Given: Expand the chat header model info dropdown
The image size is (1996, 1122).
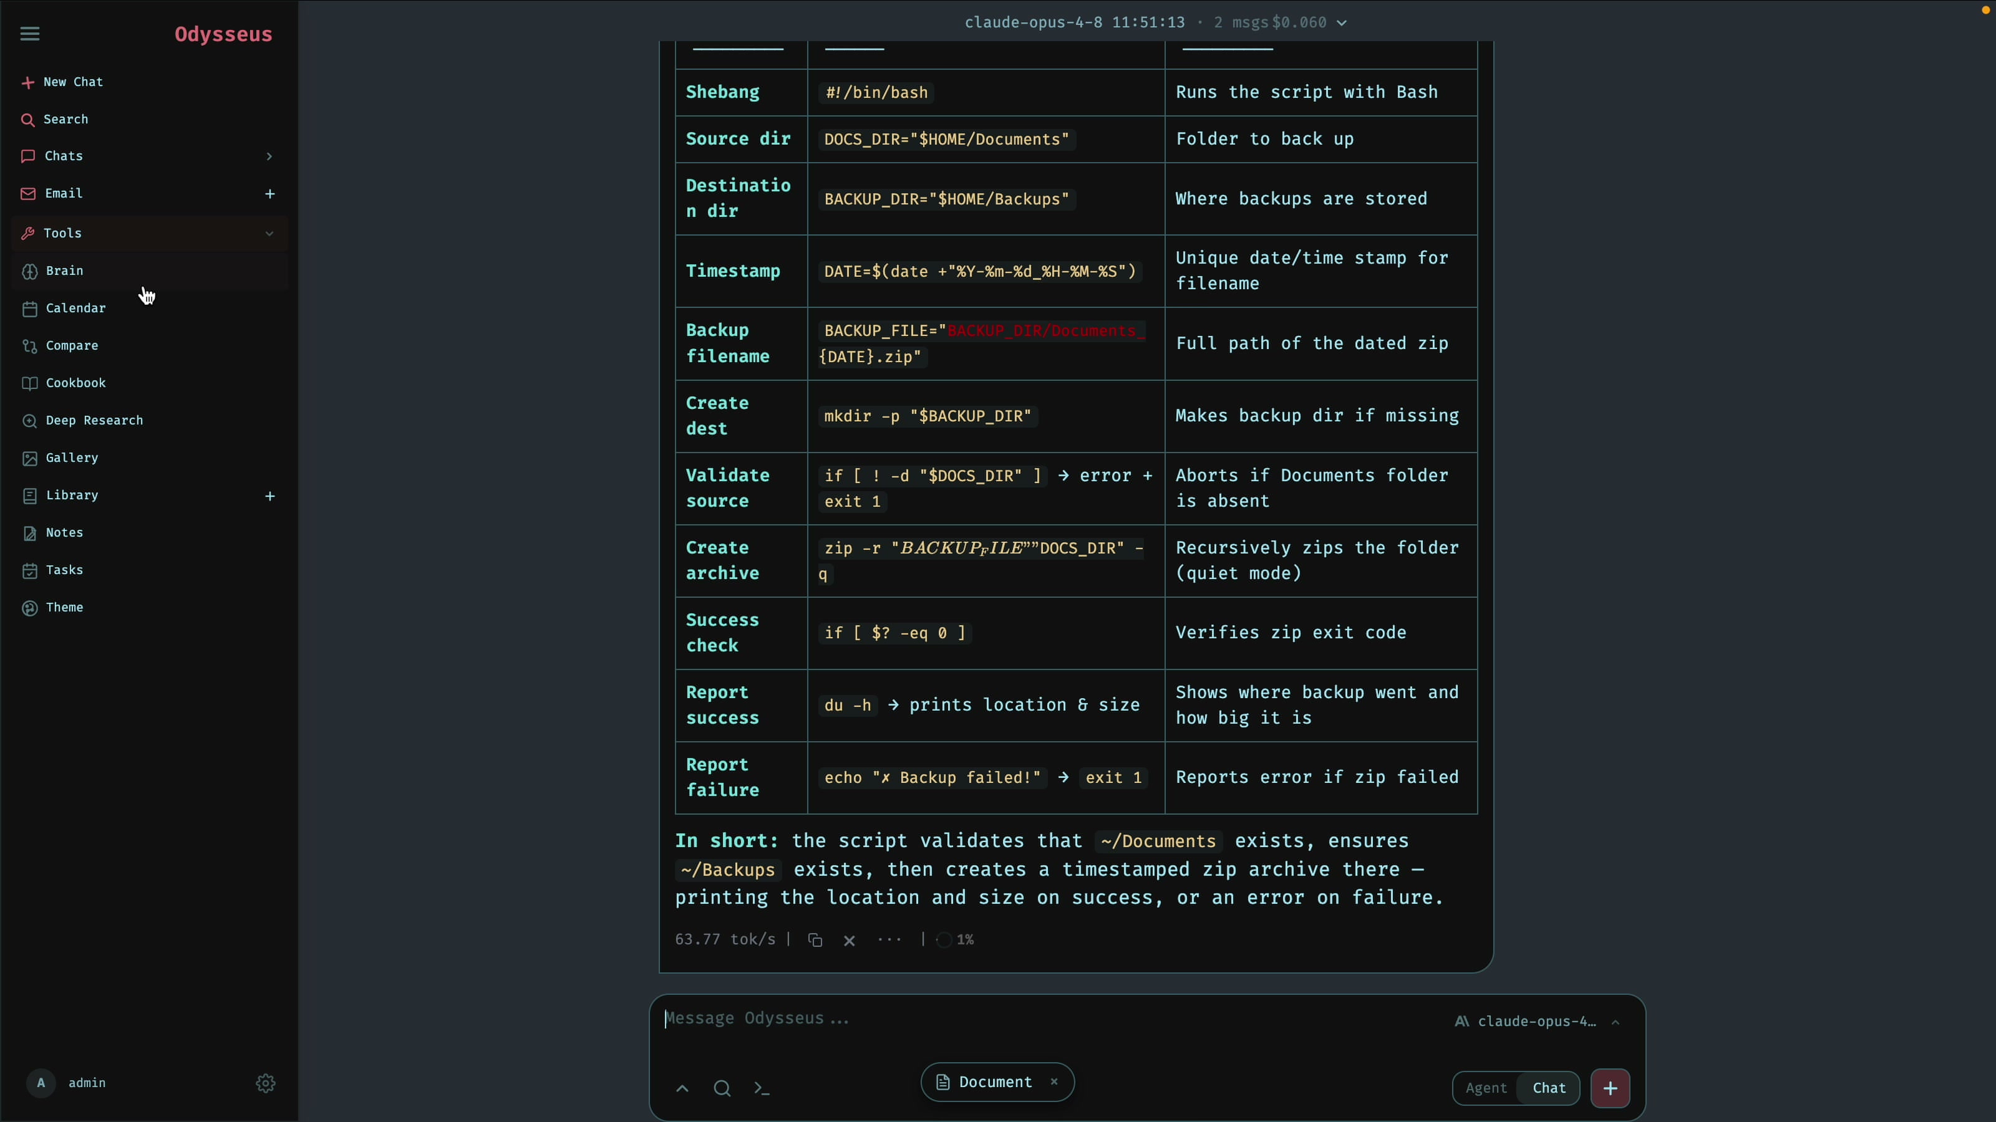Looking at the screenshot, I should coord(1342,22).
